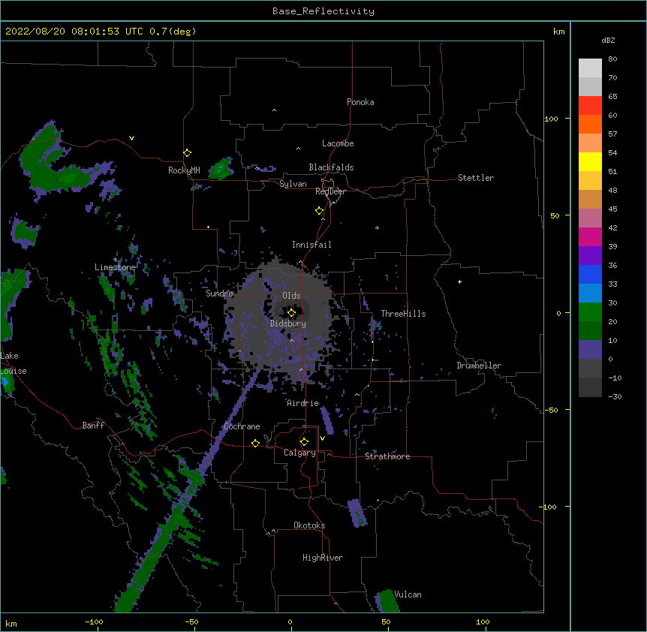
Task: Click the purple echo streak southeast of Airdrie
Action: click(327, 420)
